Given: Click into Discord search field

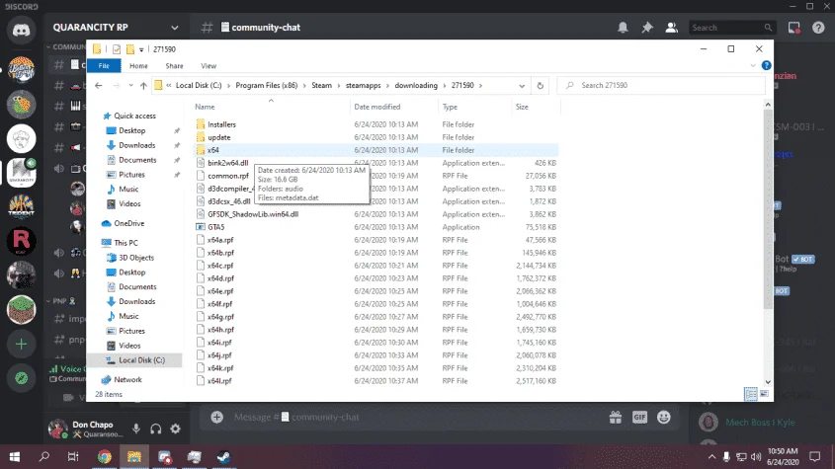Looking at the screenshot, I should click(x=732, y=28).
